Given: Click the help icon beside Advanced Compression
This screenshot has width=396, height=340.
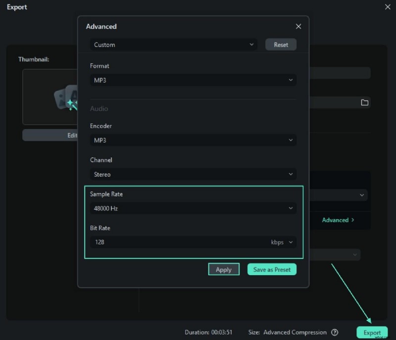Looking at the screenshot, I should point(335,332).
